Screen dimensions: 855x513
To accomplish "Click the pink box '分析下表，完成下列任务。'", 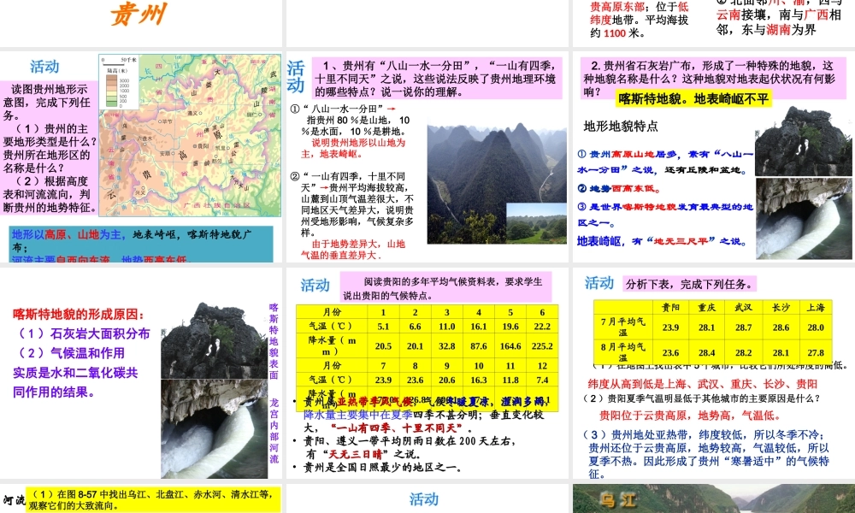I will tap(690, 284).
